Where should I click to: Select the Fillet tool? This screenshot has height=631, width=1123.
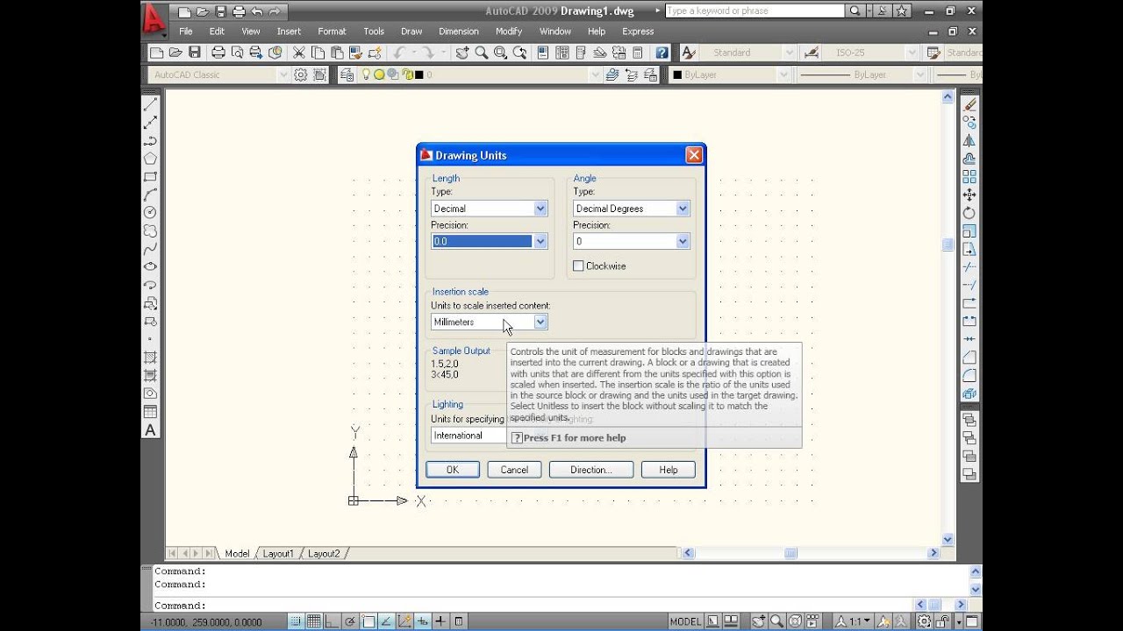(x=969, y=375)
